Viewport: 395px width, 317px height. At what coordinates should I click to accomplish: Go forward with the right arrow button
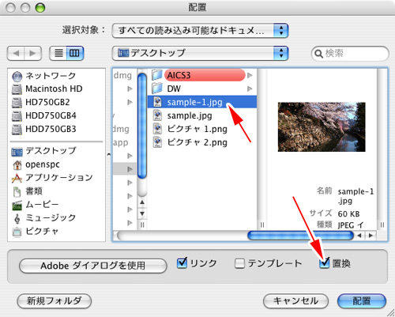coord(33,53)
